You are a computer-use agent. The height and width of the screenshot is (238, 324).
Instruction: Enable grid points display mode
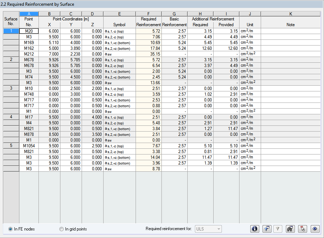(x=61, y=229)
